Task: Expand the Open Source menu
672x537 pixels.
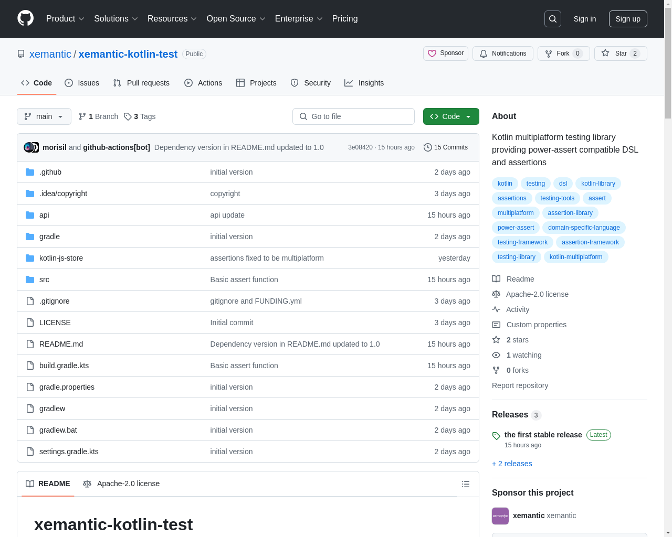Action: click(x=236, y=19)
